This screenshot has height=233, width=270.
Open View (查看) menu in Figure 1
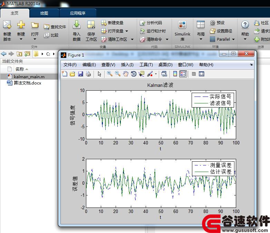click(x=108, y=65)
